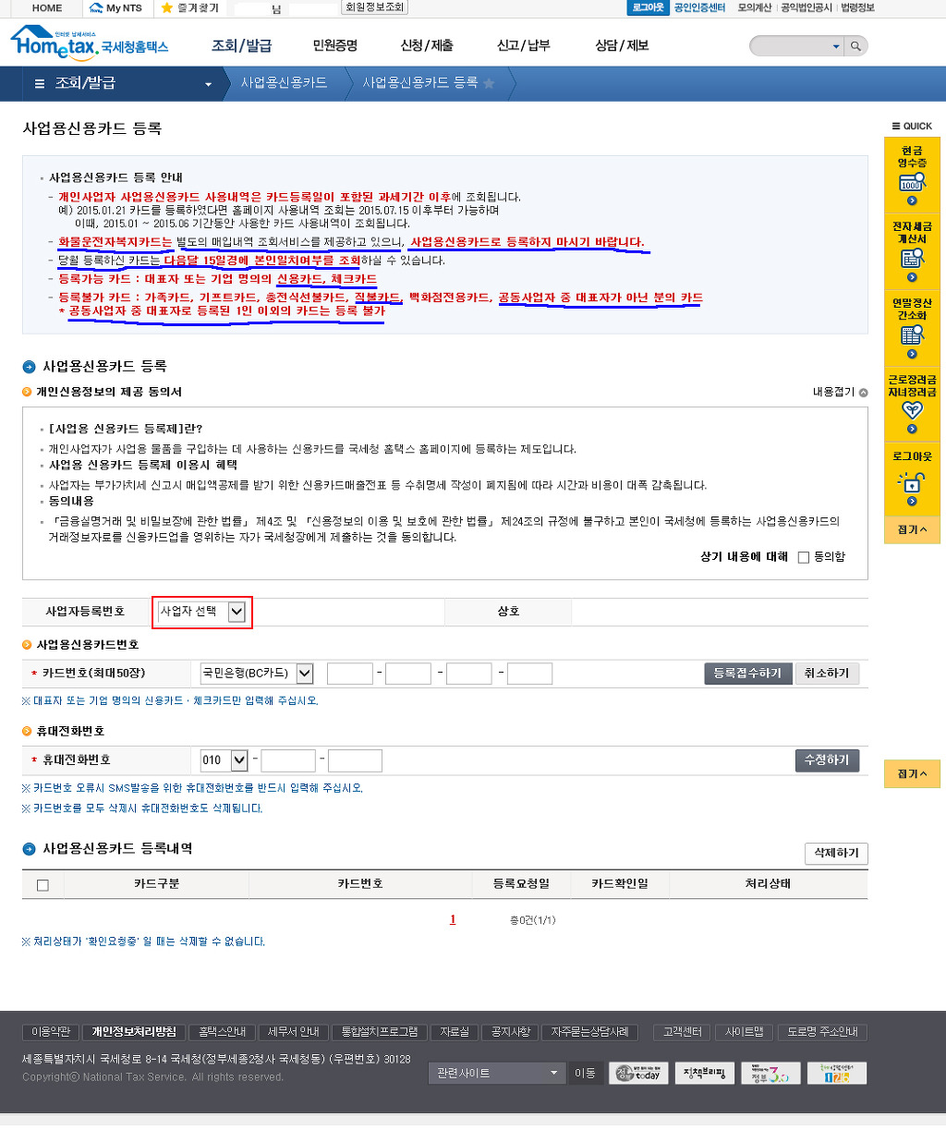
Task: Open the 신고/납부 main menu
Action: tap(523, 45)
